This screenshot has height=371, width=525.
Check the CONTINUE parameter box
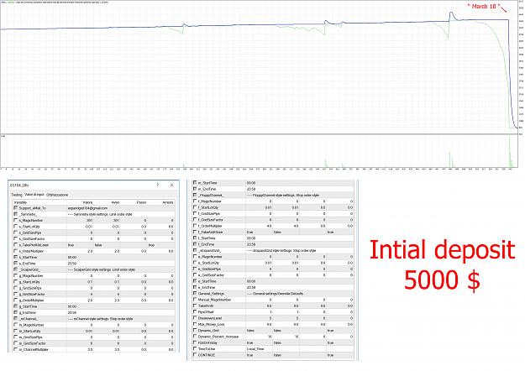click(195, 355)
